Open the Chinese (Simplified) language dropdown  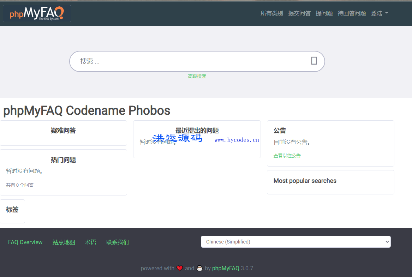point(295,242)
